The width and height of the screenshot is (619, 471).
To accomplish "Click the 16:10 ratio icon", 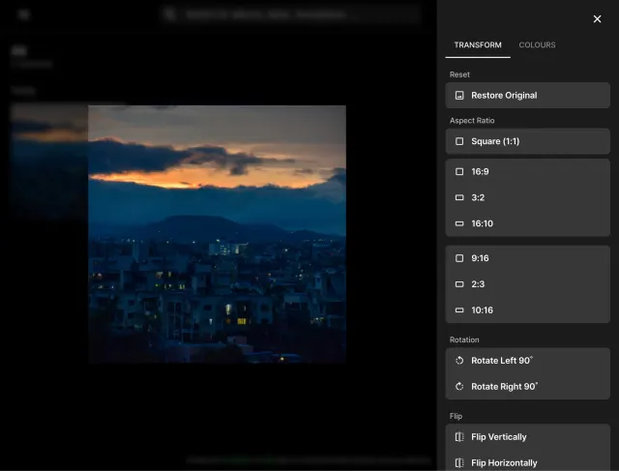I will tap(459, 223).
